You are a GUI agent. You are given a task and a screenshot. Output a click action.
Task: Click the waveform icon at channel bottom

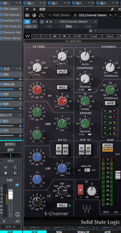(x=17, y=221)
